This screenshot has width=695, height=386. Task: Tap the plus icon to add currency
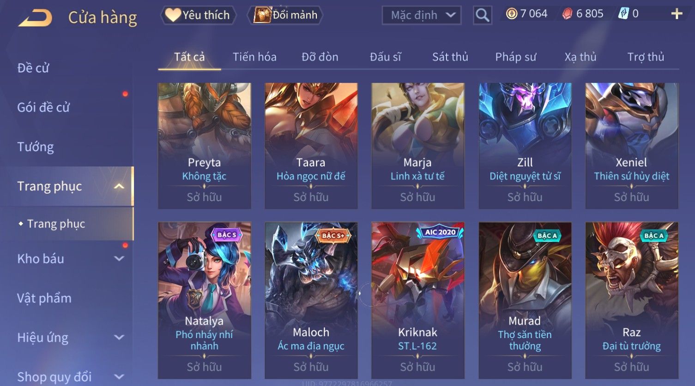(677, 14)
